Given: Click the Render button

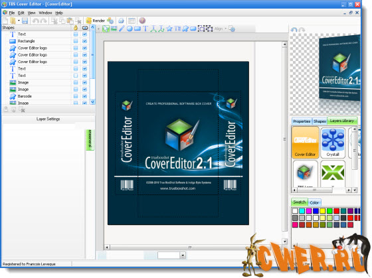Looking at the screenshot, I should (96, 21).
